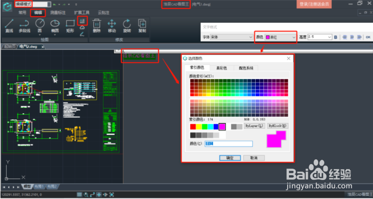The height and width of the screenshot is (199, 373).
Task: Select the 直线 line drawing tool
Action: pyautogui.click(x=9, y=26)
